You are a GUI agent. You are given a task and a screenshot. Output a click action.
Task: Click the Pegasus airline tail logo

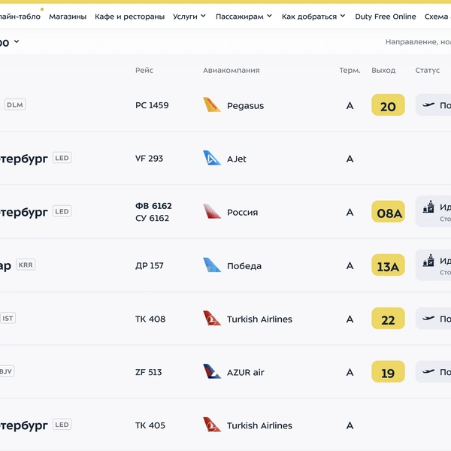pyautogui.click(x=212, y=104)
